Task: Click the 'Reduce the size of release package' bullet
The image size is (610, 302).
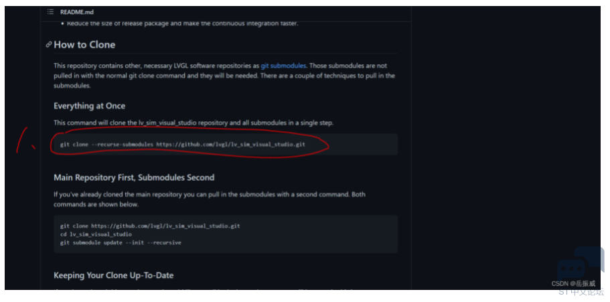Action: [x=182, y=23]
